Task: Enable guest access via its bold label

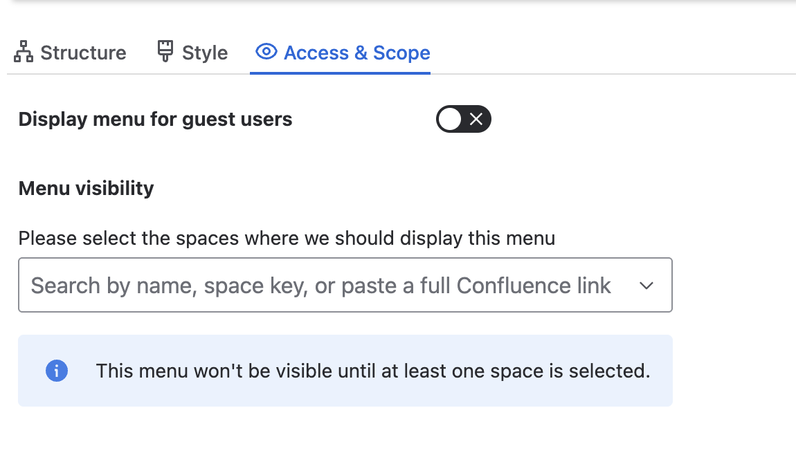Action: (155, 119)
